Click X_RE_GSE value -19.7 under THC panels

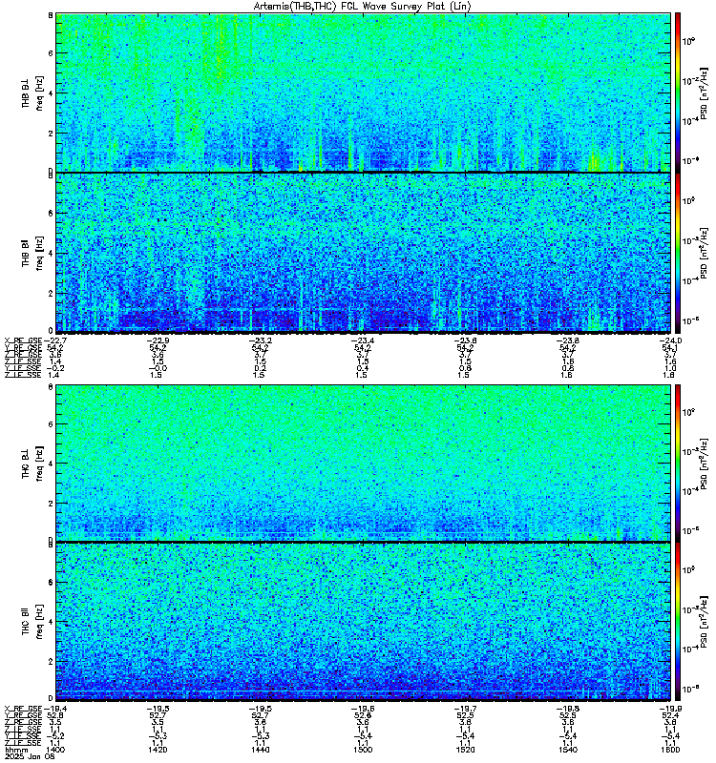pyautogui.click(x=466, y=709)
